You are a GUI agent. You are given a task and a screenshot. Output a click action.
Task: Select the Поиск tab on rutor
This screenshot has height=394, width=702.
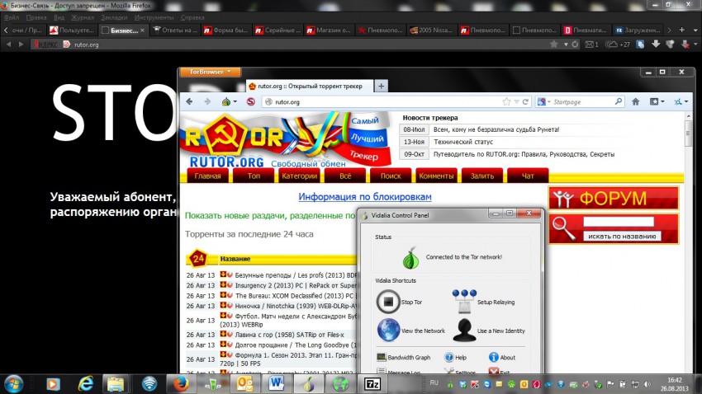391,176
